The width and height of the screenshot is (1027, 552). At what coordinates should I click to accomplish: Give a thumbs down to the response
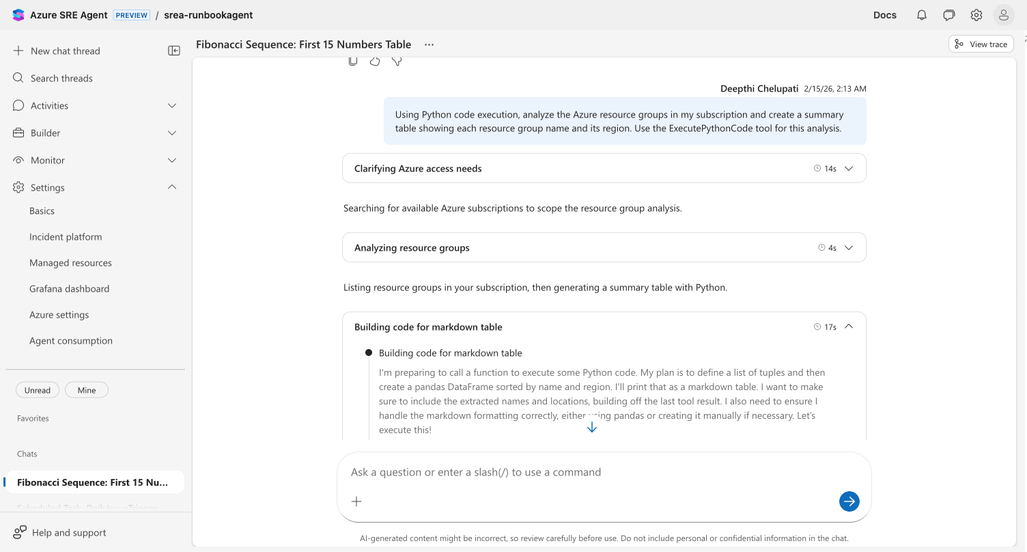pos(397,61)
